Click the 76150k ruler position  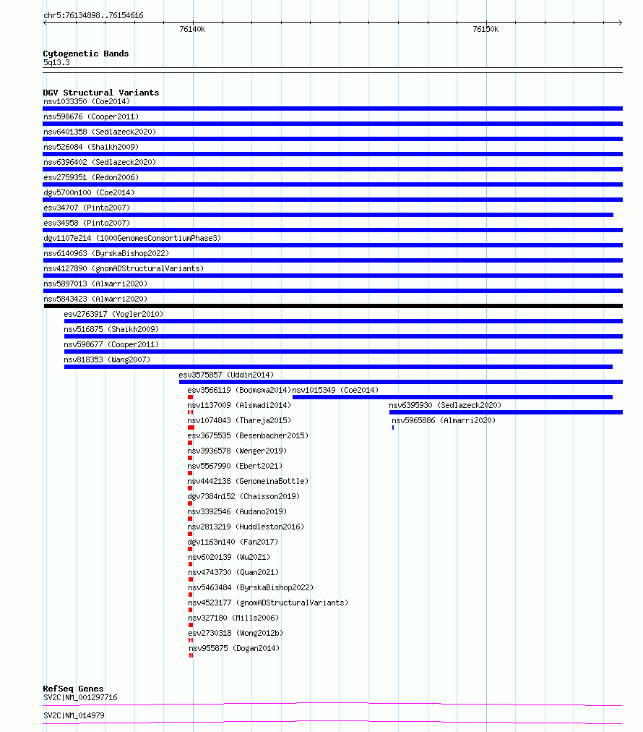tap(486, 29)
